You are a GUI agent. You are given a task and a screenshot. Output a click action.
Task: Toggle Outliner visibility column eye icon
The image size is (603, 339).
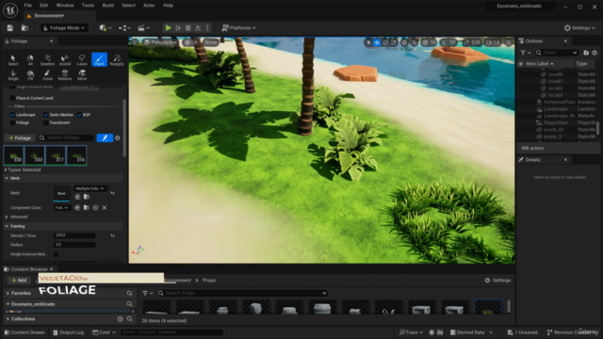point(521,64)
